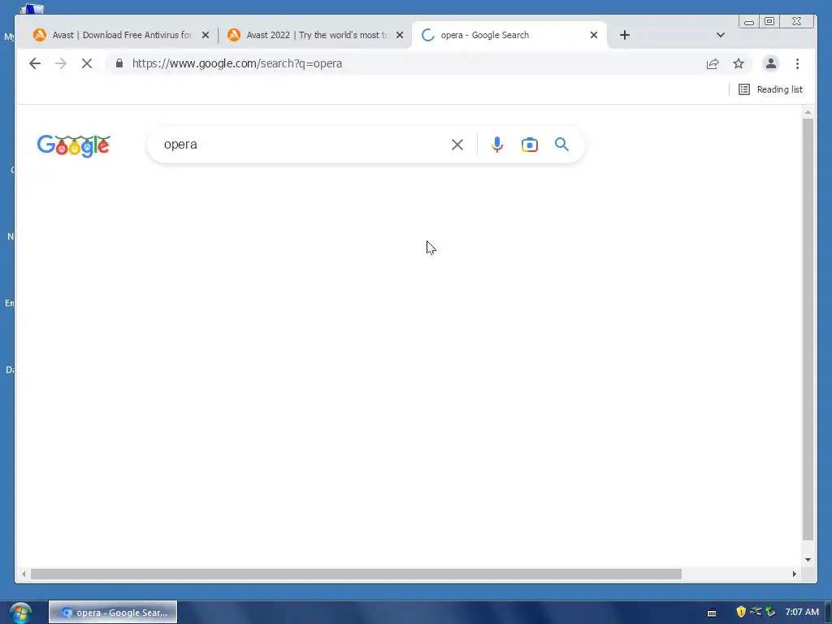
Task: Close the Avast Download Free Antivirus tab
Action: point(206,35)
